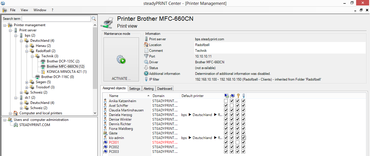370x156 pixels.
Task: Switch to the Settings tab
Action: 135,89
